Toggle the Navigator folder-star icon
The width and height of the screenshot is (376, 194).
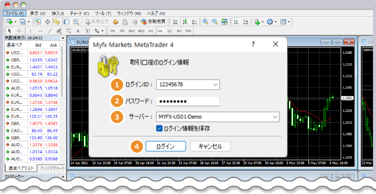[x=57, y=22]
